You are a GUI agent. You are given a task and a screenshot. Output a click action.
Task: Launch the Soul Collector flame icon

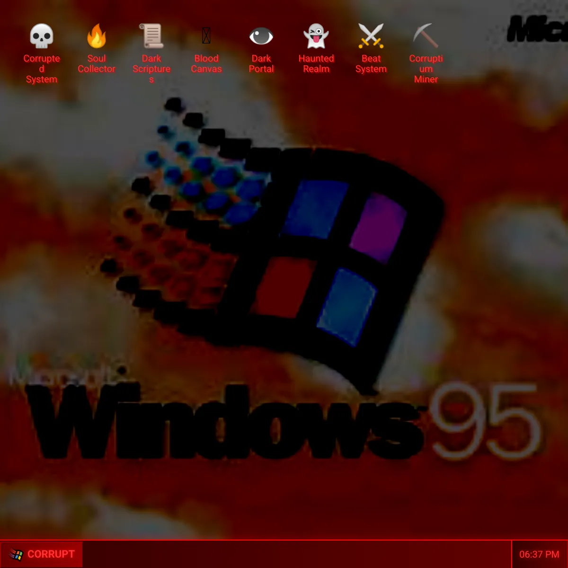(97, 36)
